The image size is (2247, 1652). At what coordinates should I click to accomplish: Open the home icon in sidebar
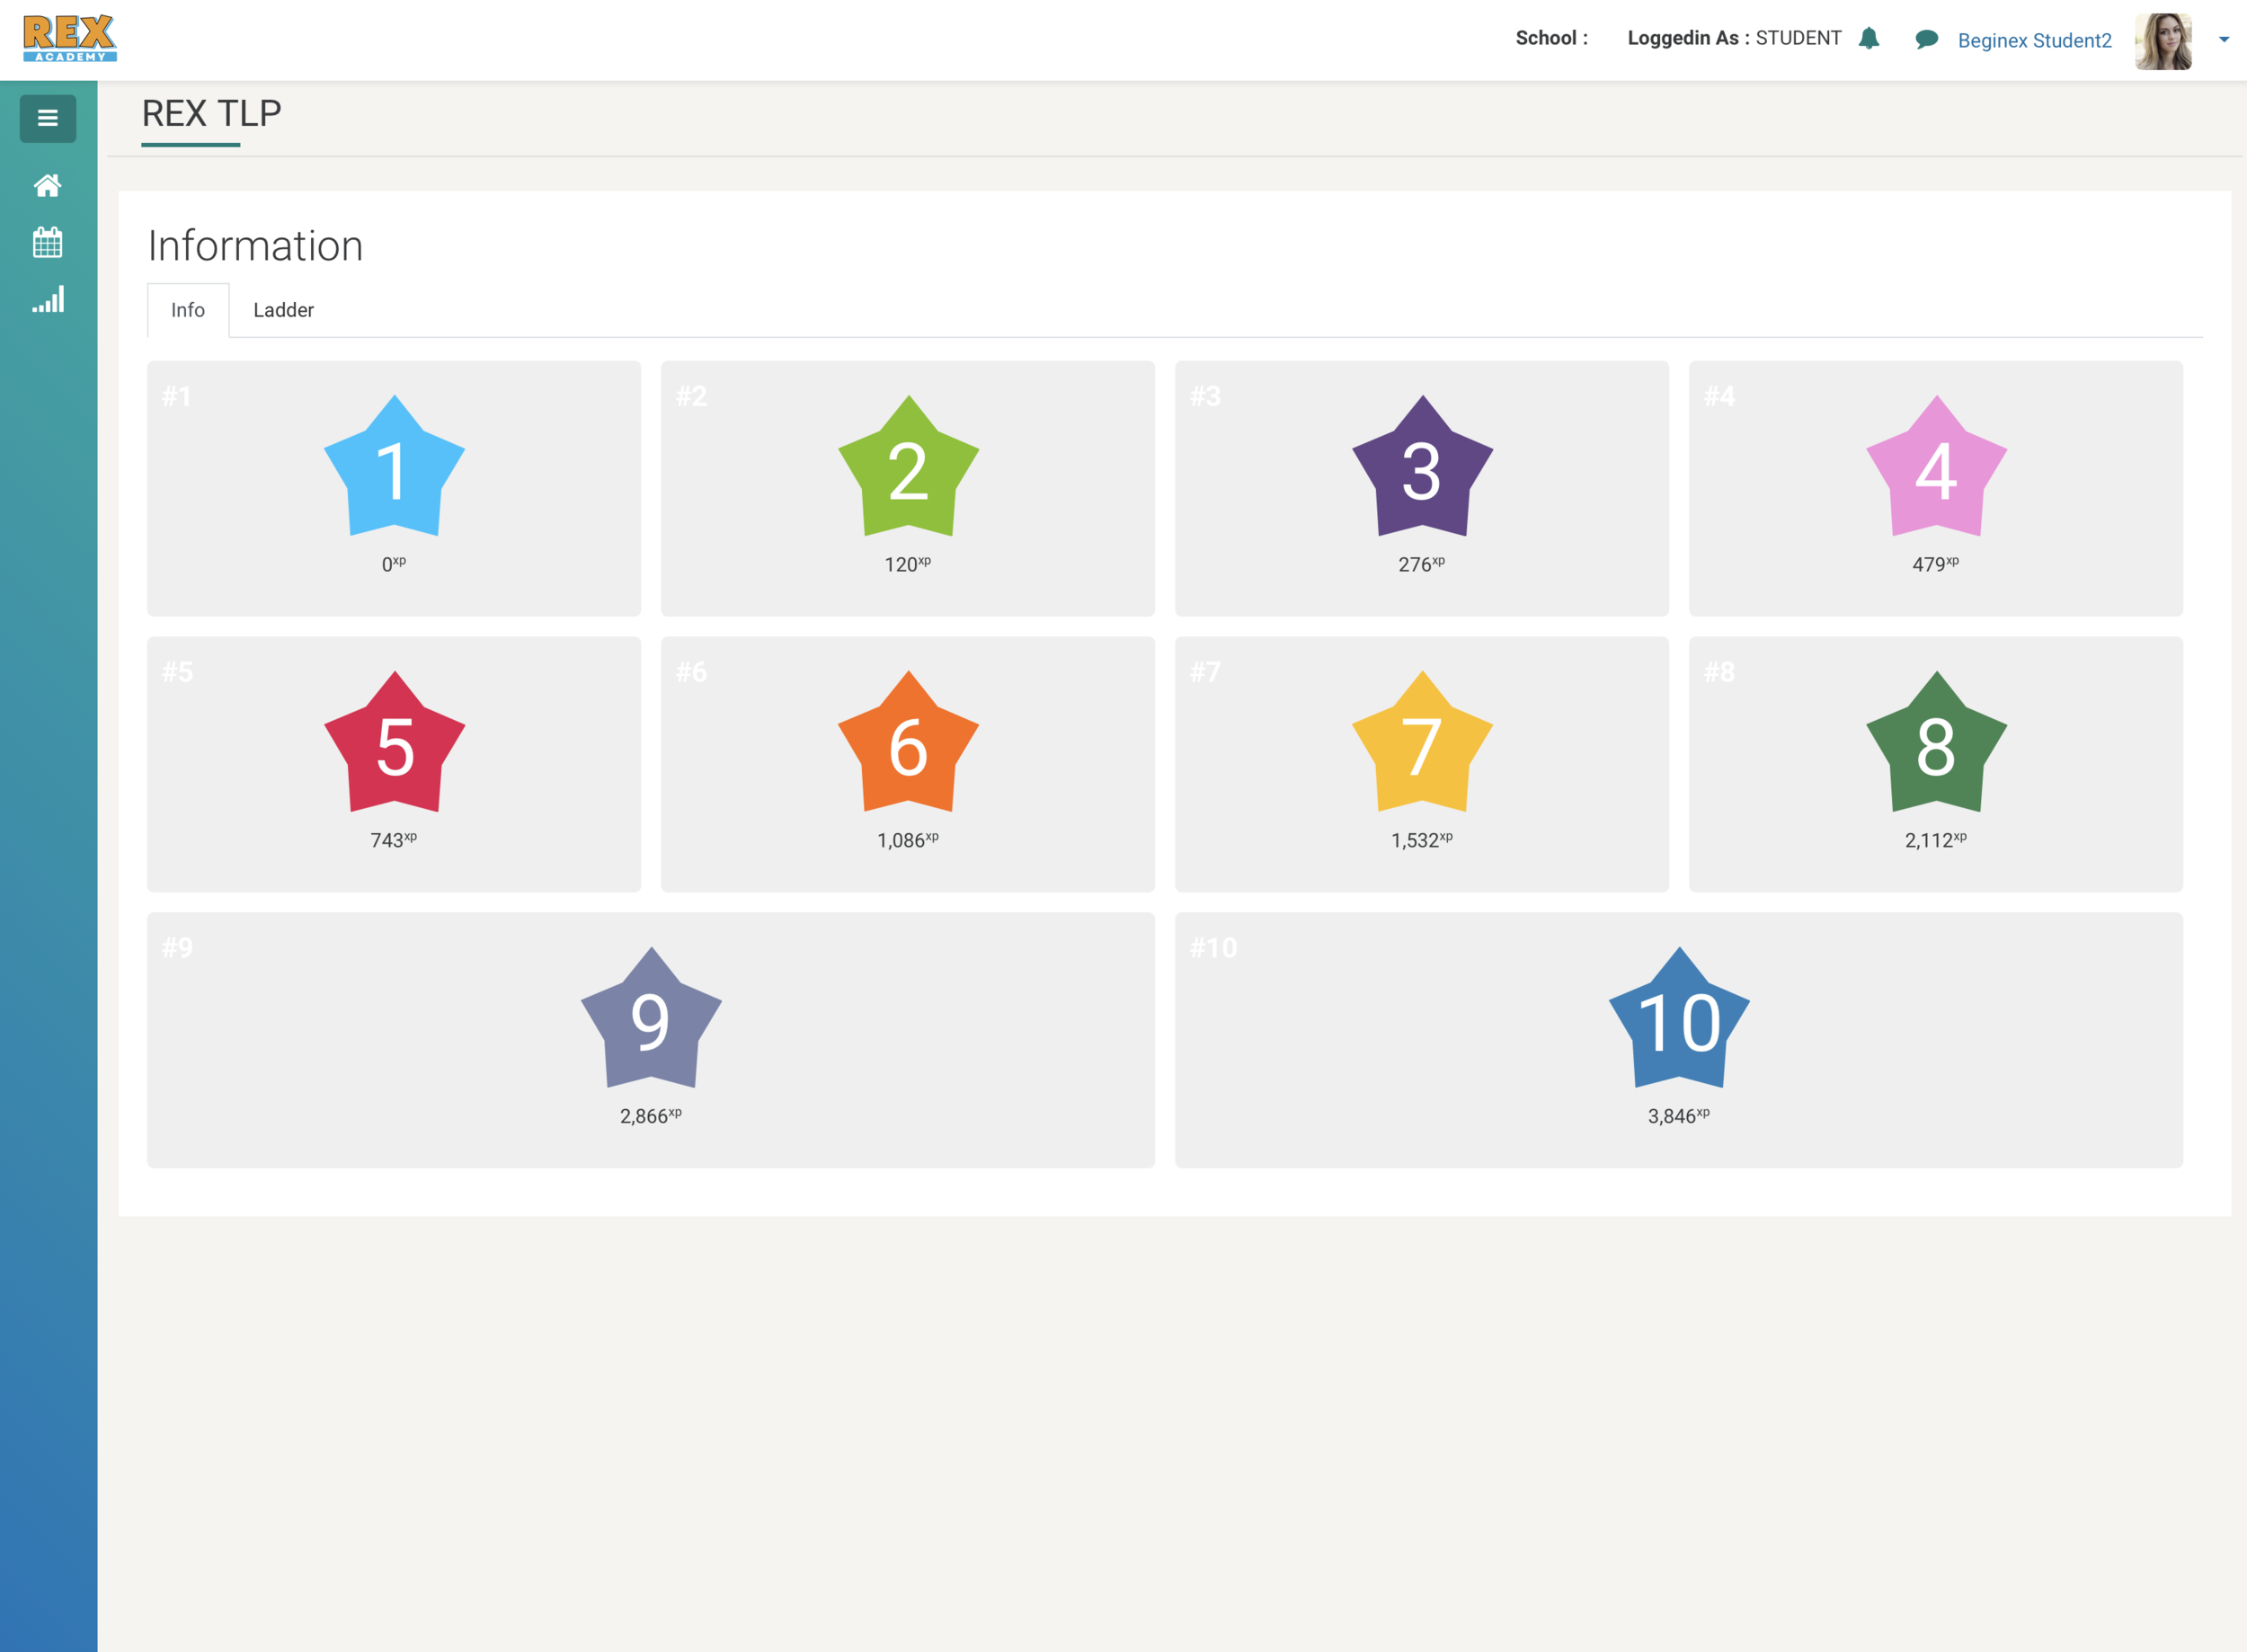tap(47, 185)
